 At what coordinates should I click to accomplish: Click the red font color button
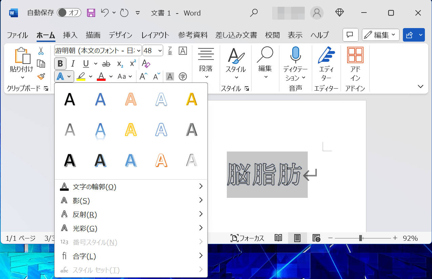click(101, 76)
